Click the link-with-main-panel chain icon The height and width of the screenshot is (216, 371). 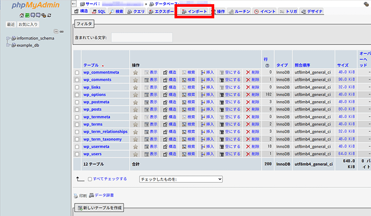click(62, 31)
